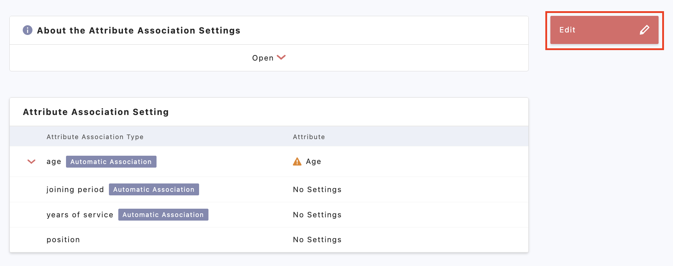Select the years of service label

point(80,215)
